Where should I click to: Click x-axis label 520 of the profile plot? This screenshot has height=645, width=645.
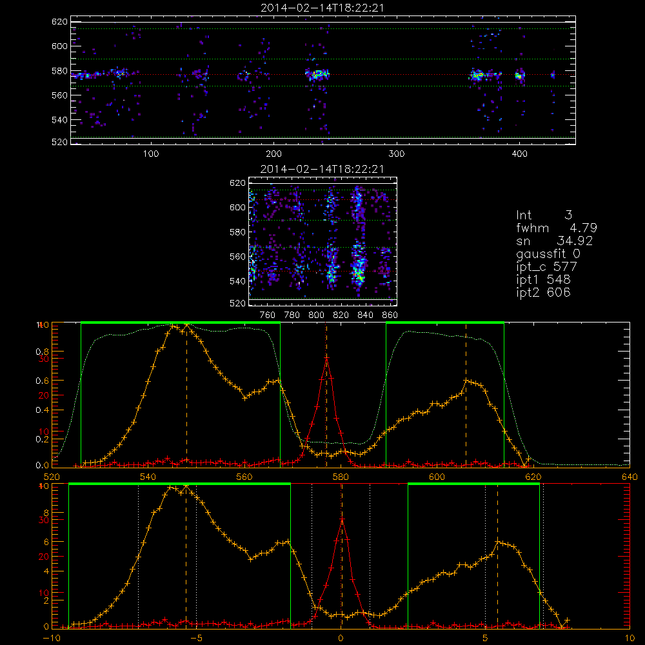52,477
